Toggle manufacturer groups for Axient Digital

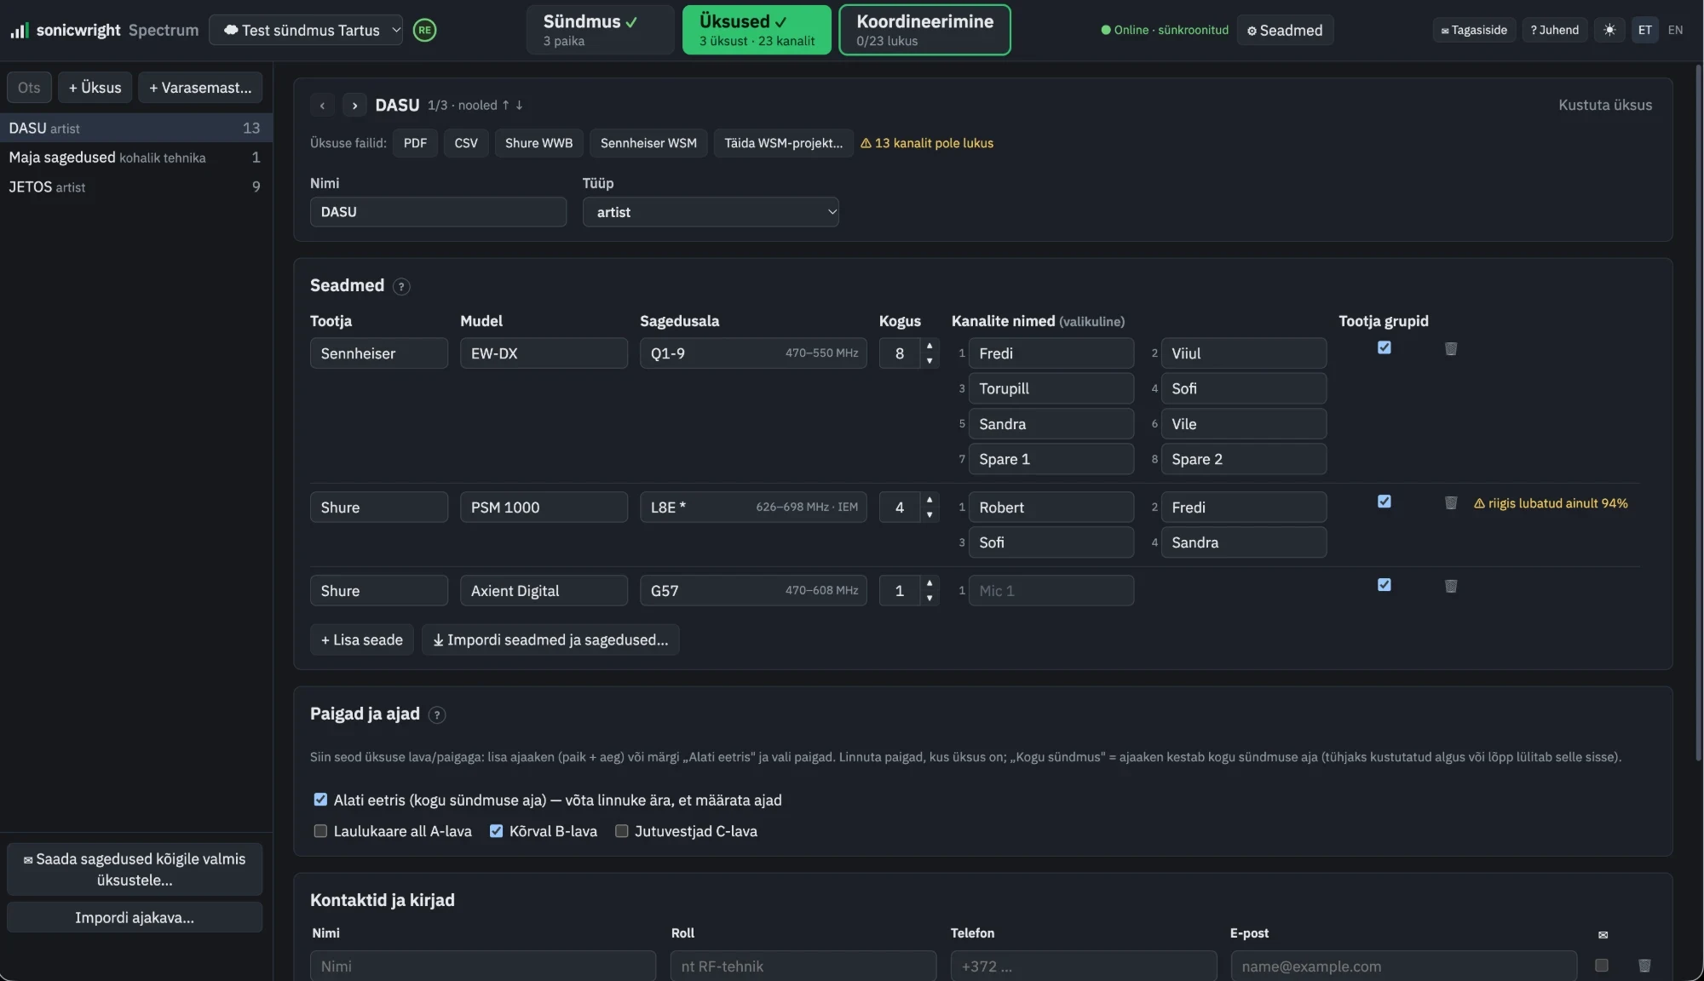pos(1384,585)
